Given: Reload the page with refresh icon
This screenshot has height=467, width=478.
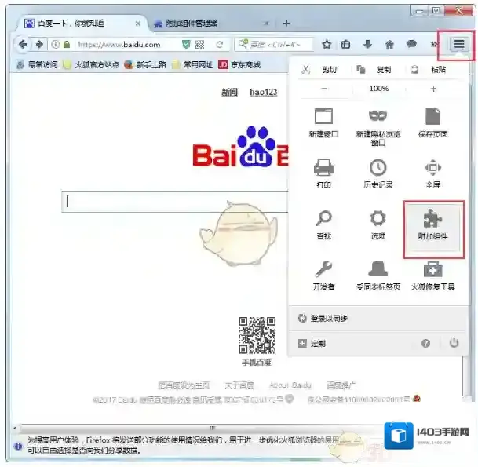Looking at the screenshot, I should click(220, 45).
